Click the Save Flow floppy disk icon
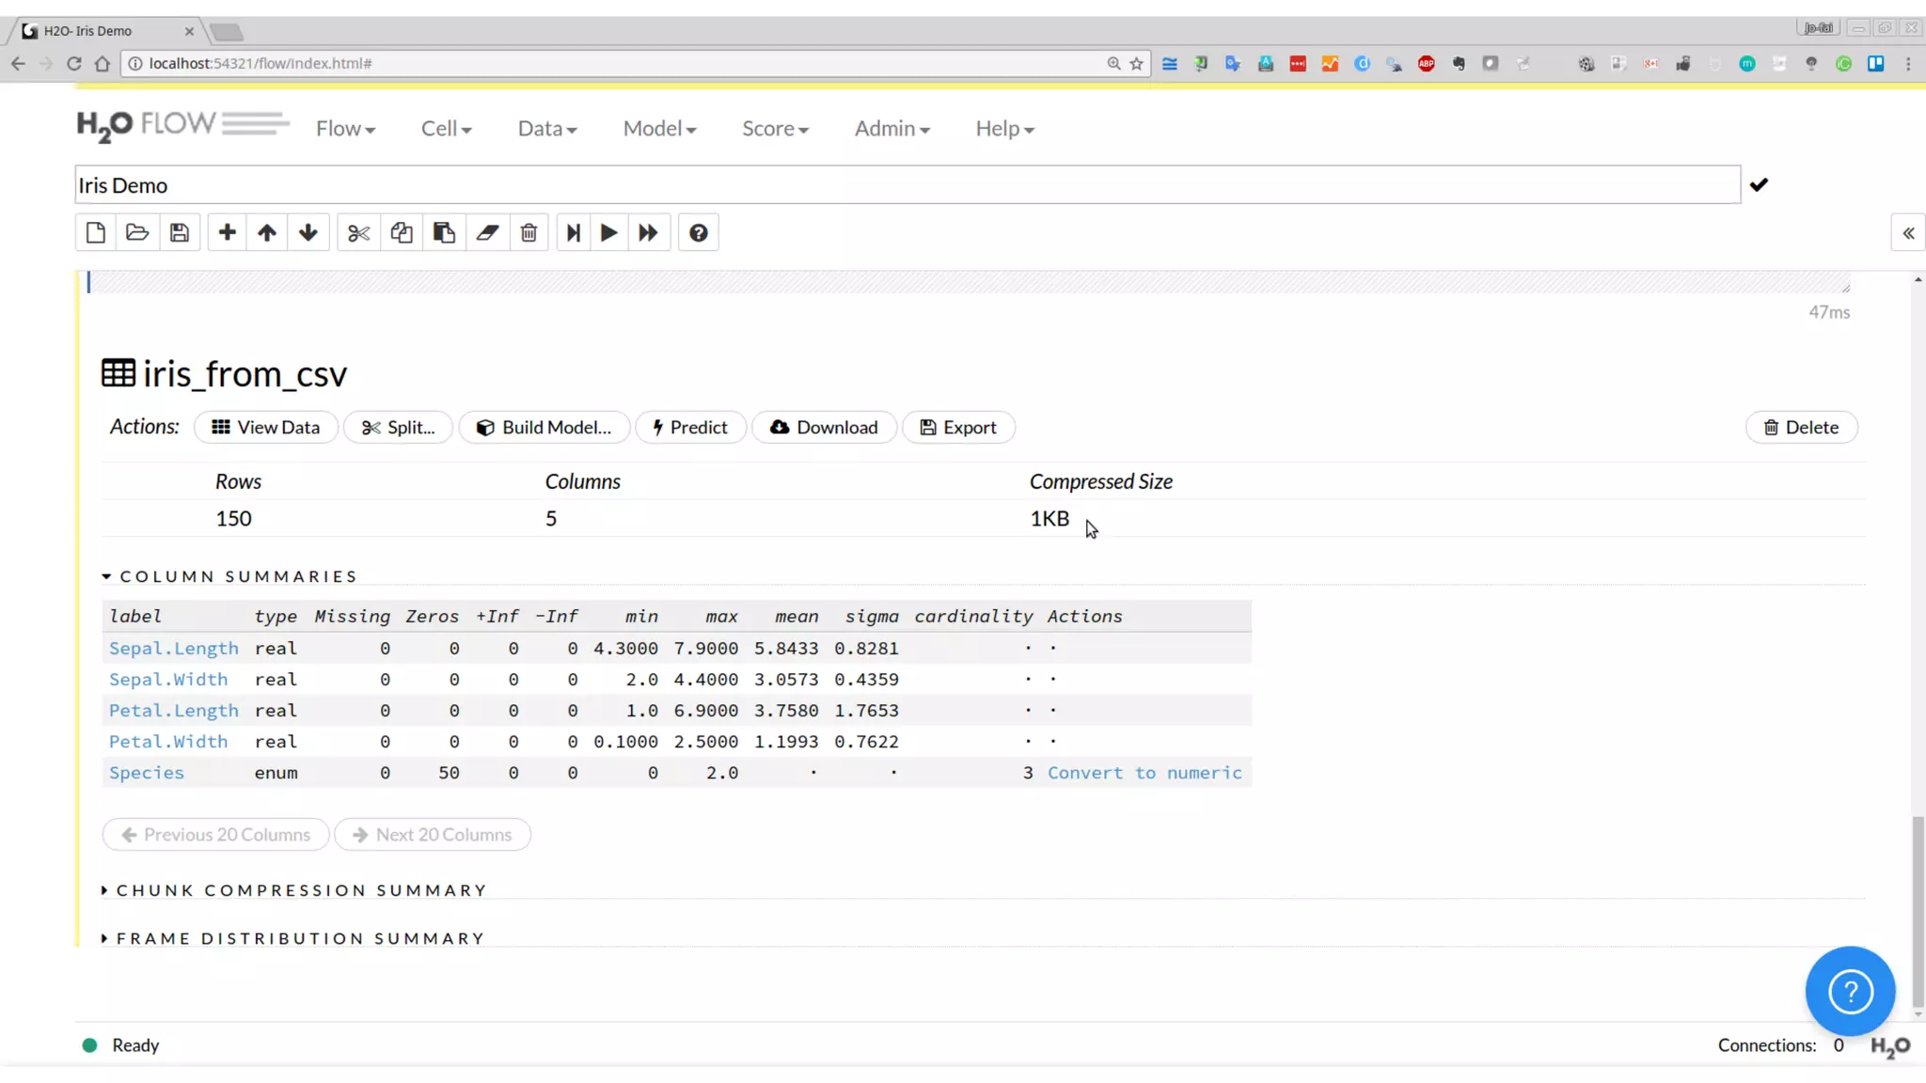 [x=179, y=233]
